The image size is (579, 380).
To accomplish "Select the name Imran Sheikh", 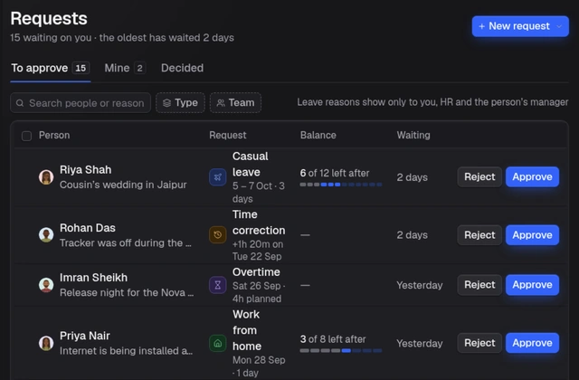I will point(93,278).
